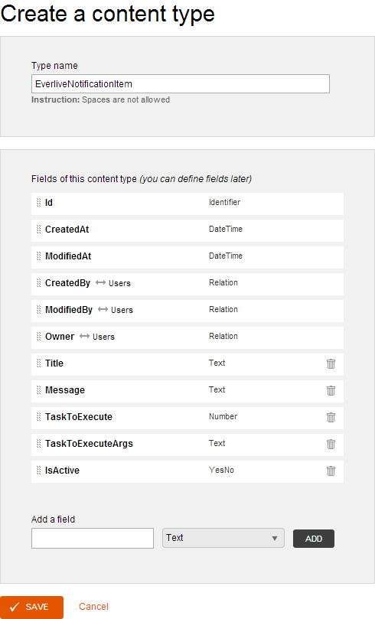Click the Create a content type heading
Screen dimensions: 375x619
coord(108,15)
